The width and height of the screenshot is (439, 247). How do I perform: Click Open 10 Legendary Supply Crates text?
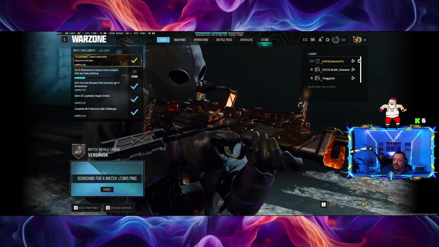[92, 96]
